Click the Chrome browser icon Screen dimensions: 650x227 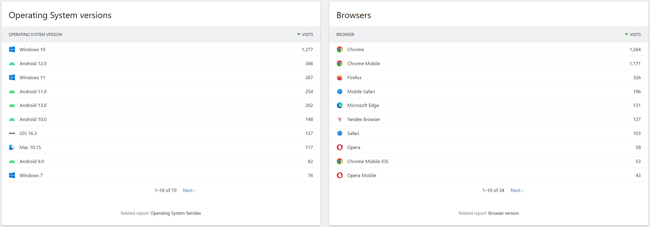(340, 49)
